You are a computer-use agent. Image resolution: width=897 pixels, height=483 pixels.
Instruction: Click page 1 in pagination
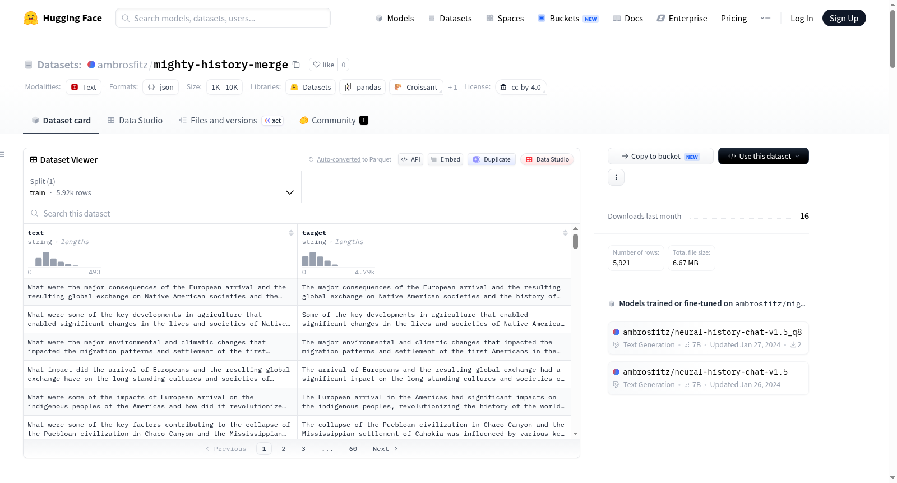[264, 449]
